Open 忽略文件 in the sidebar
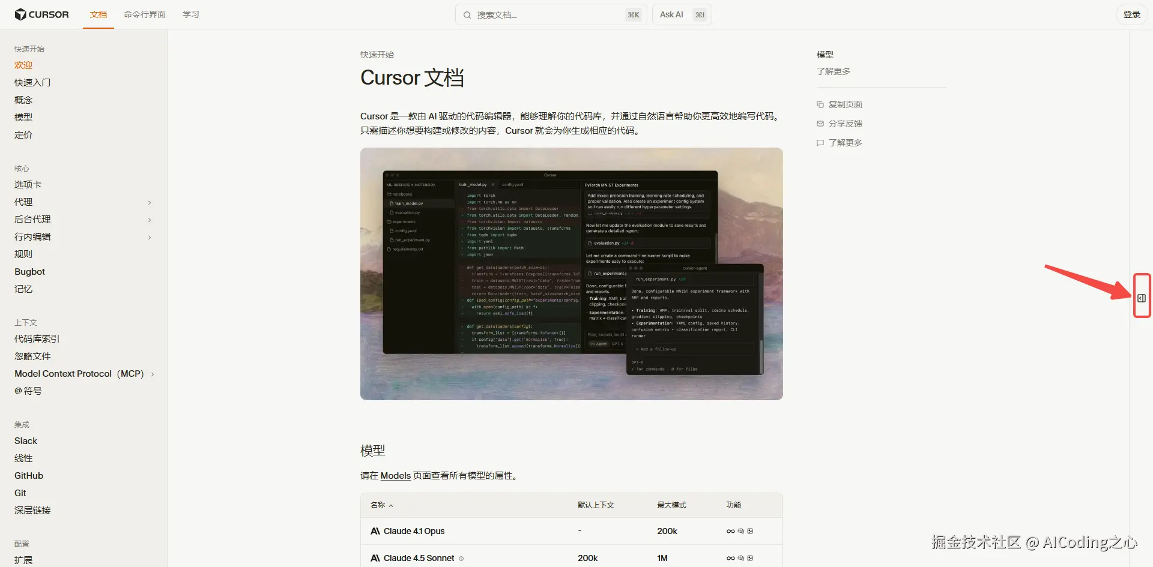Image resolution: width=1153 pixels, height=567 pixels. pyautogui.click(x=32, y=356)
